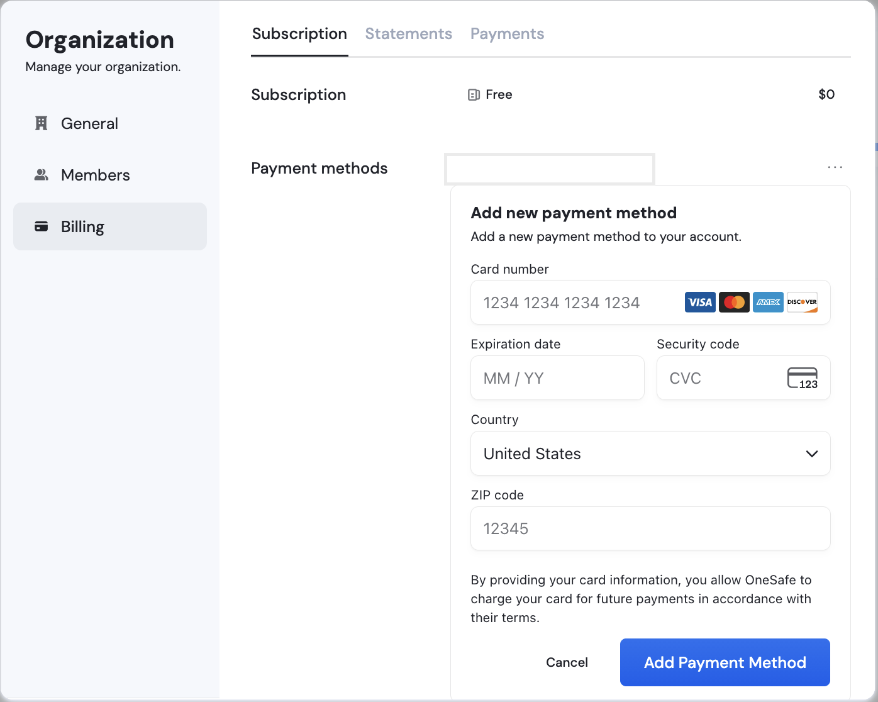Switch to the Payments tab
Screen dimensions: 878x702
pos(508,34)
